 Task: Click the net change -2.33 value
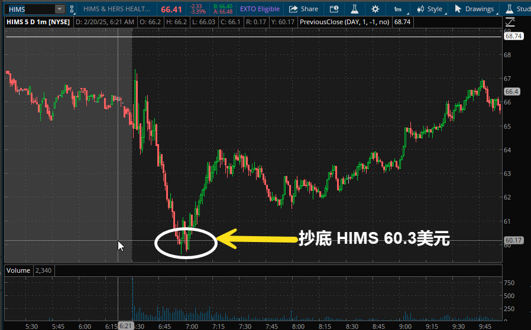196,6
